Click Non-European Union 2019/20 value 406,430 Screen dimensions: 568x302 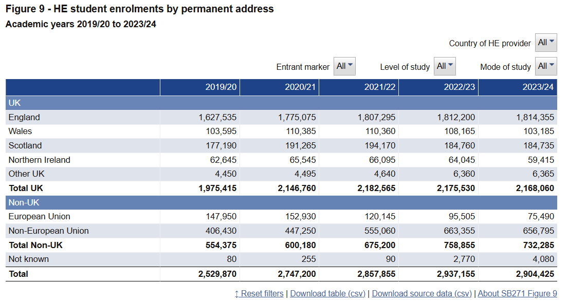[x=222, y=231]
